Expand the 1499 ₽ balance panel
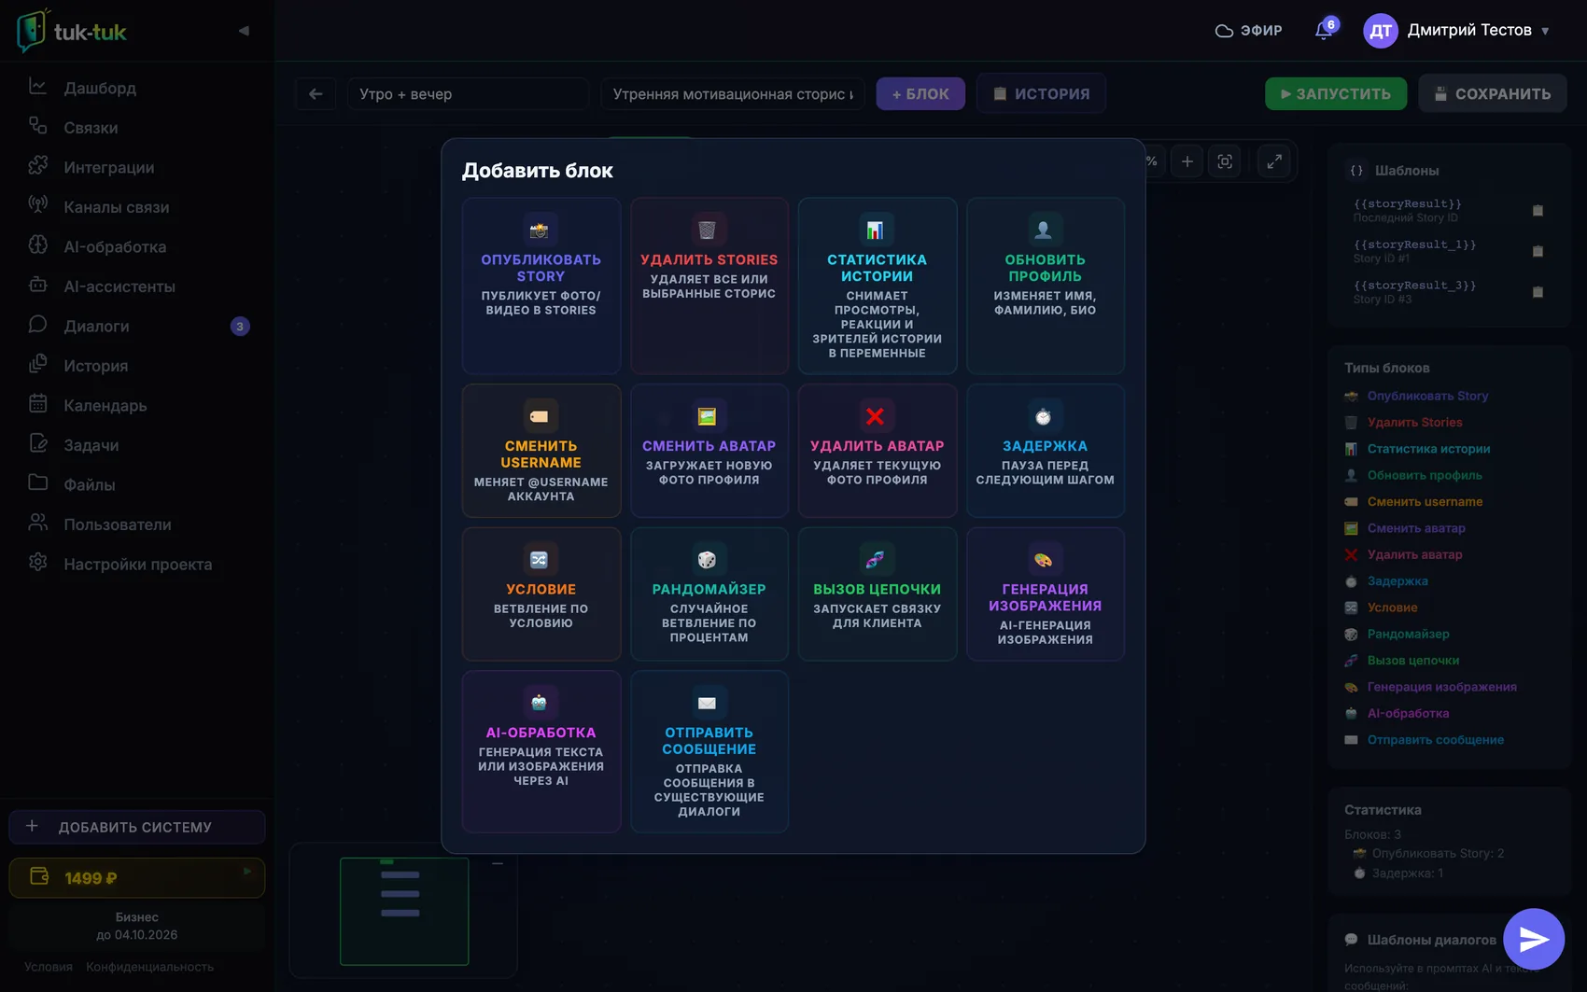 click(x=137, y=877)
